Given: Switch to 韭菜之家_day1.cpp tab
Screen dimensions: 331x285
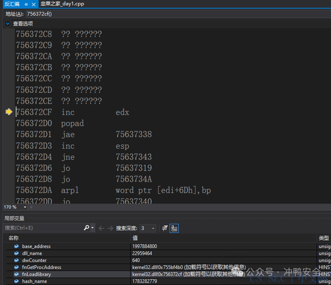Looking at the screenshot, I should [62, 4].
